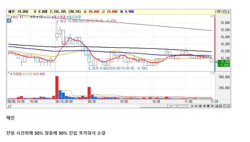
Task: Click the price panel menu handle at its top-left
Action: (9, 16)
